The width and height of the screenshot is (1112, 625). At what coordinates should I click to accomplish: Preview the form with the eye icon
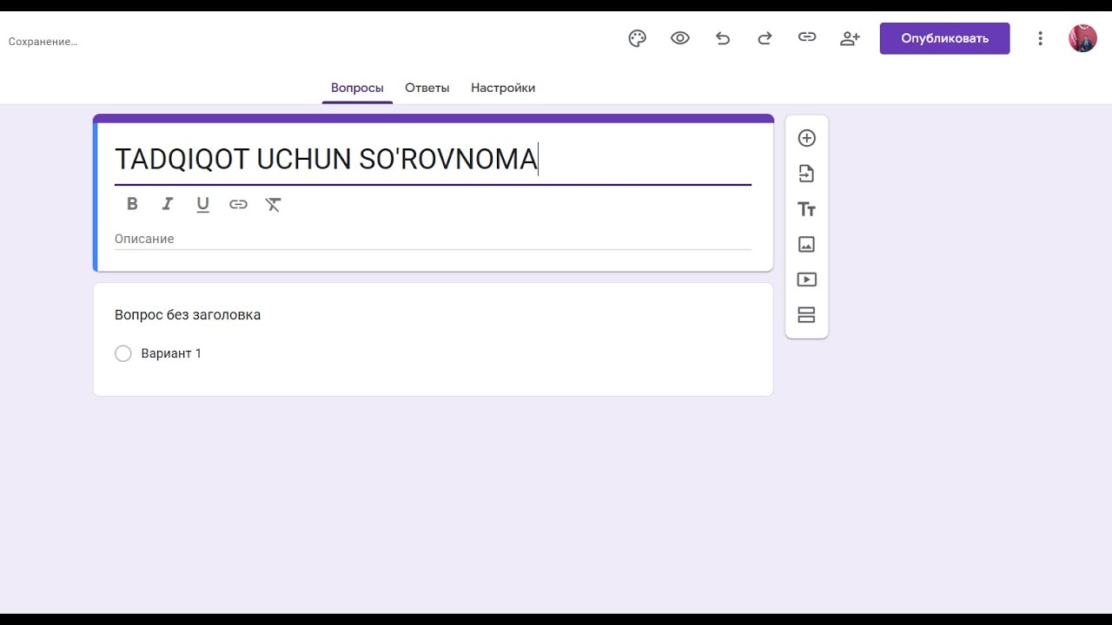point(680,38)
